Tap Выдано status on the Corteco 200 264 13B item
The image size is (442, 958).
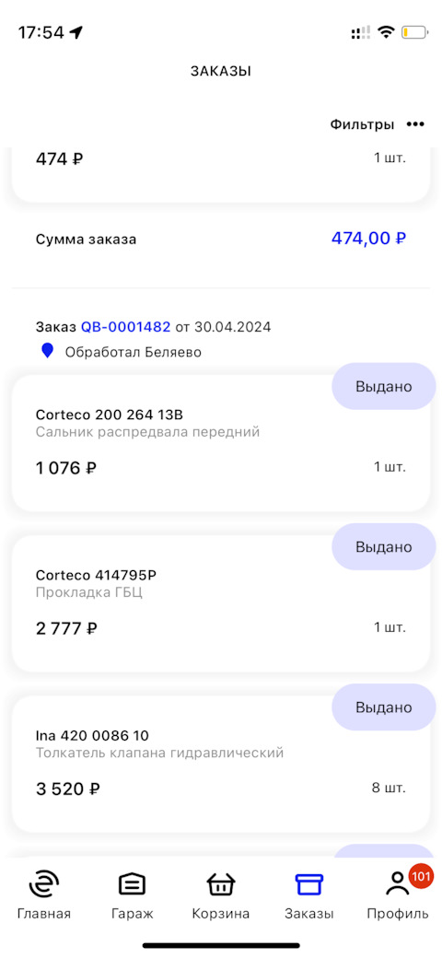[x=383, y=386]
